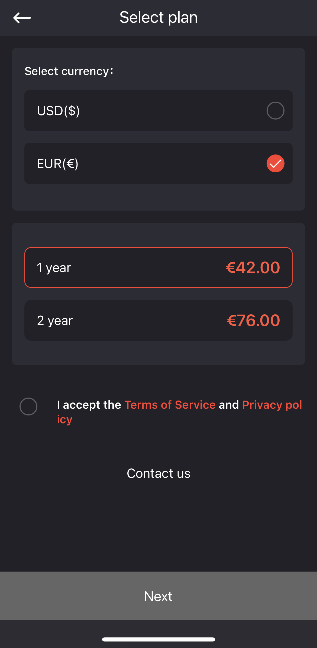The height and width of the screenshot is (648, 317).
Task: Click the red EUR checkmark icon
Action: click(x=275, y=163)
